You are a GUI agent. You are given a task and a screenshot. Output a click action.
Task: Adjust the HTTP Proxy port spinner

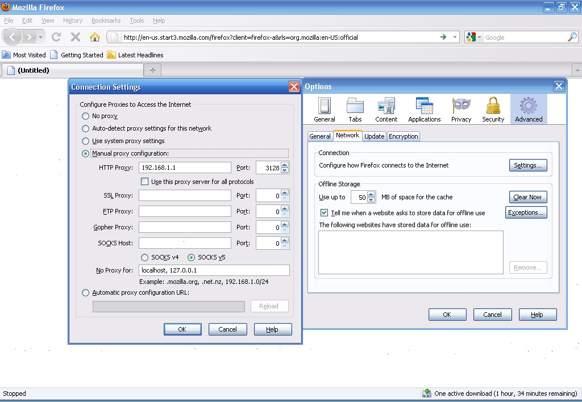285,167
